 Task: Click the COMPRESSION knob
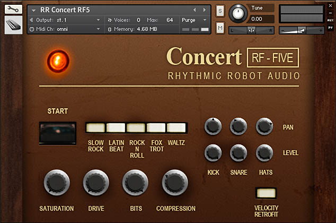tap(175, 183)
